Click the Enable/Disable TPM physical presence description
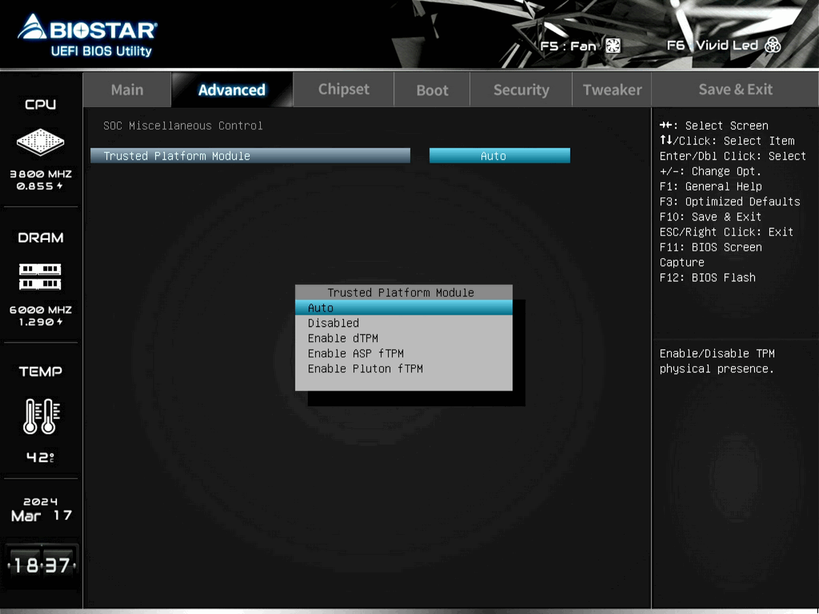819x614 pixels. pyautogui.click(x=717, y=361)
